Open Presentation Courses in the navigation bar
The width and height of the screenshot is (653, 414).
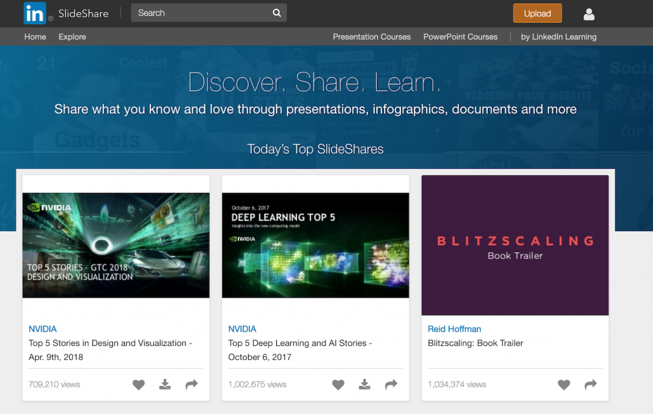click(372, 36)
